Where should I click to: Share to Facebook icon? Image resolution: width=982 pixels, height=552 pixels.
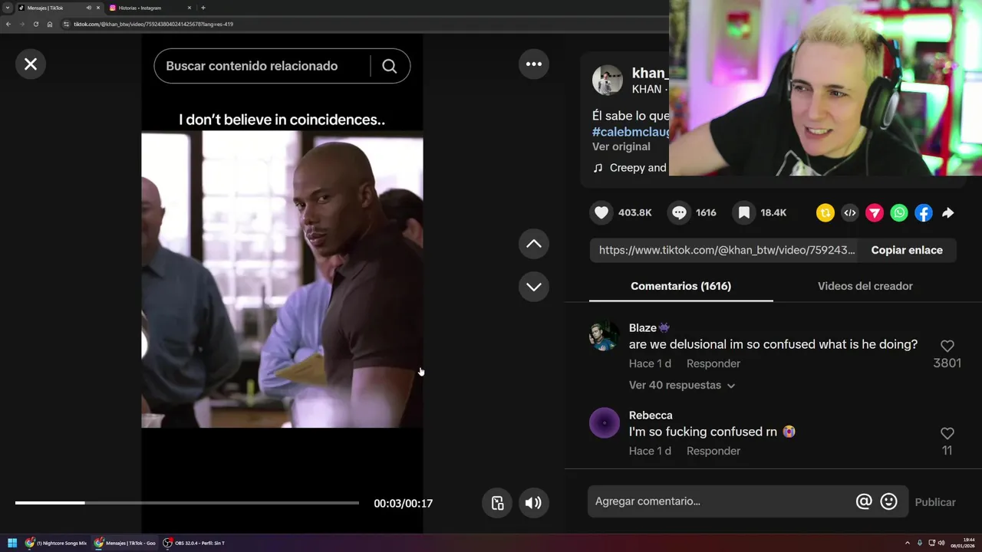point(924,213)
